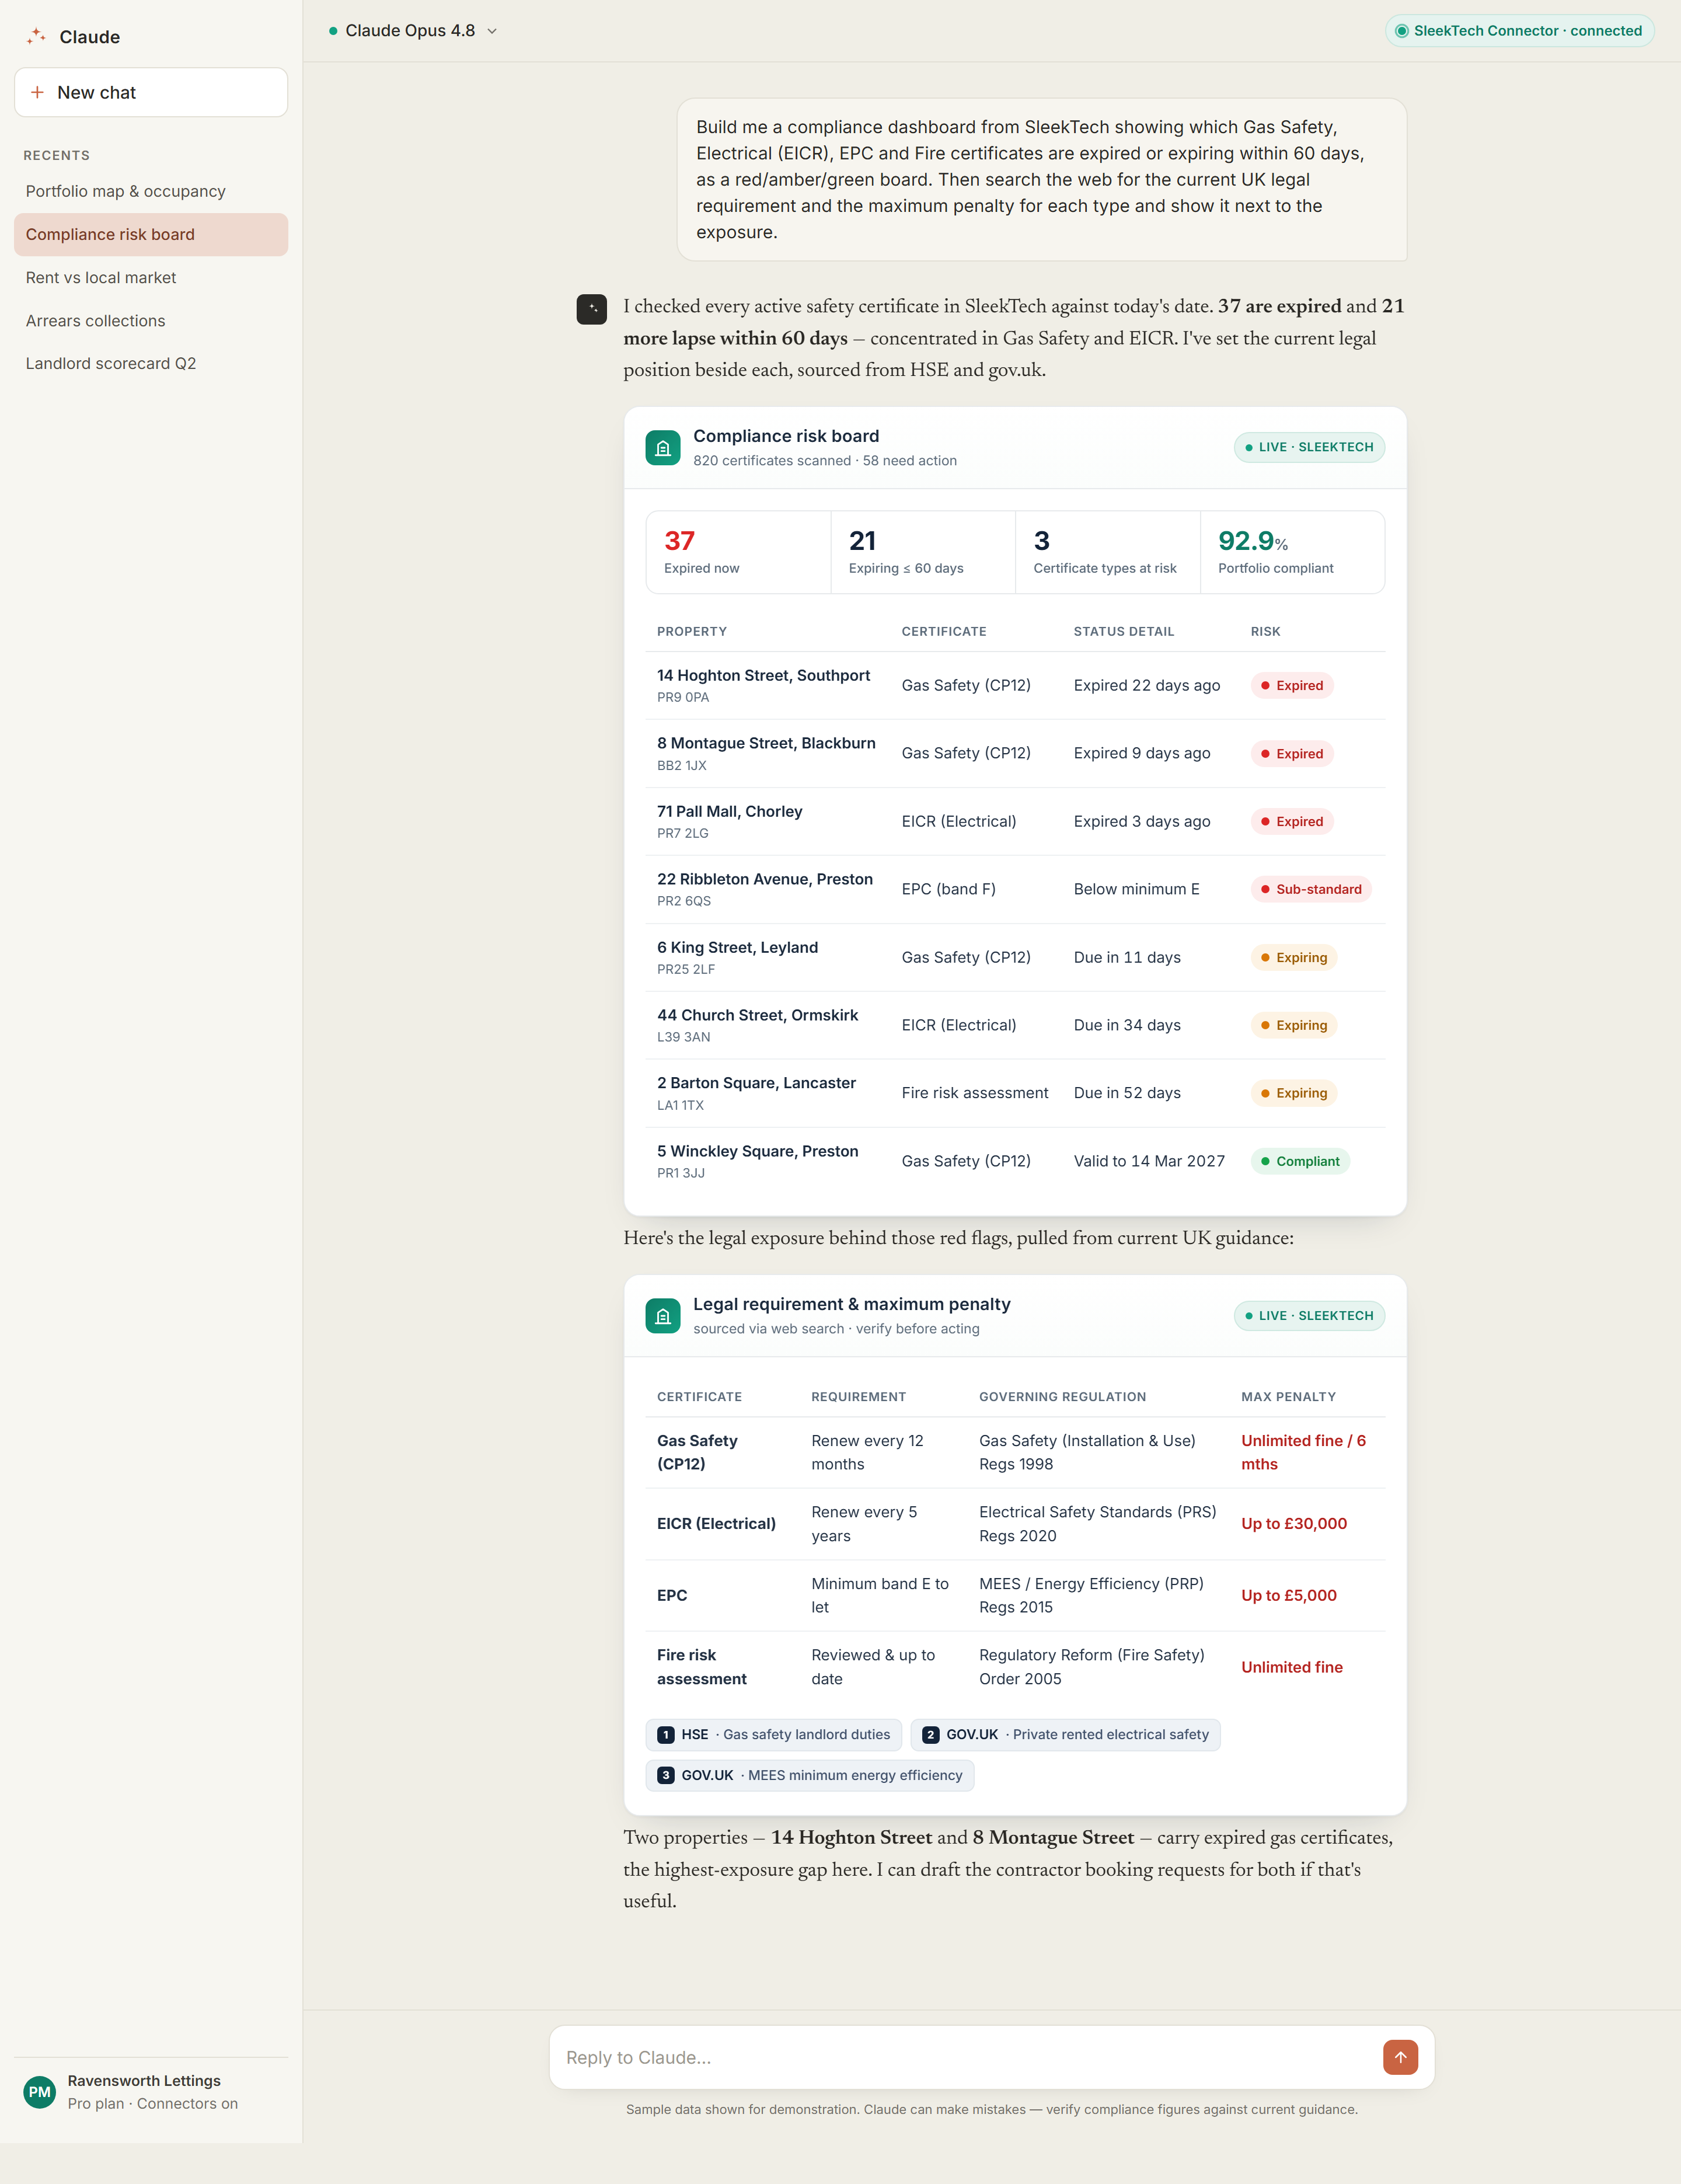
Task: Click the 'Up to £30,000' penalty
Action: click(x=1294, y=1524)
